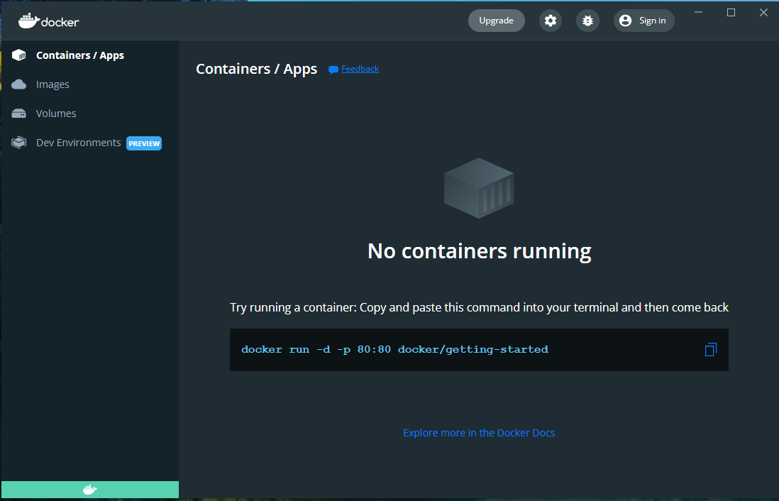Open Settings with the gear icon
The height and width of the screenshot is (501, 779).
(x=550, y=21)
